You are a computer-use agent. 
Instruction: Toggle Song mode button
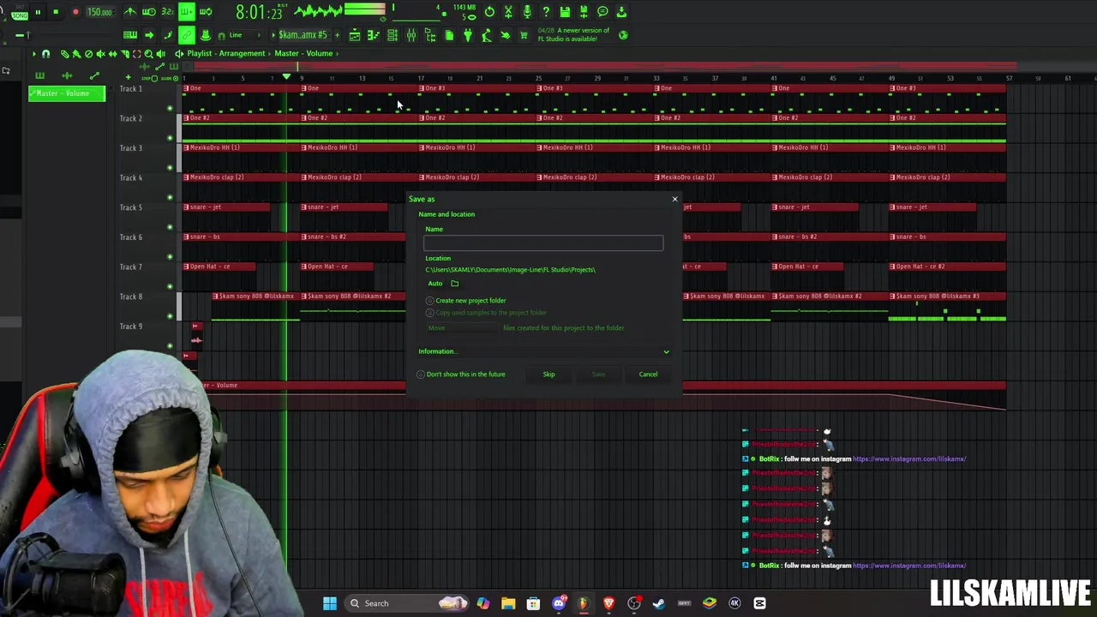pyautogui.click(x=20, y=15)
